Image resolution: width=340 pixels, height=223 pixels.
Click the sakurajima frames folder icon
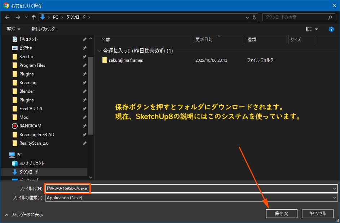[x=105, y=60]
